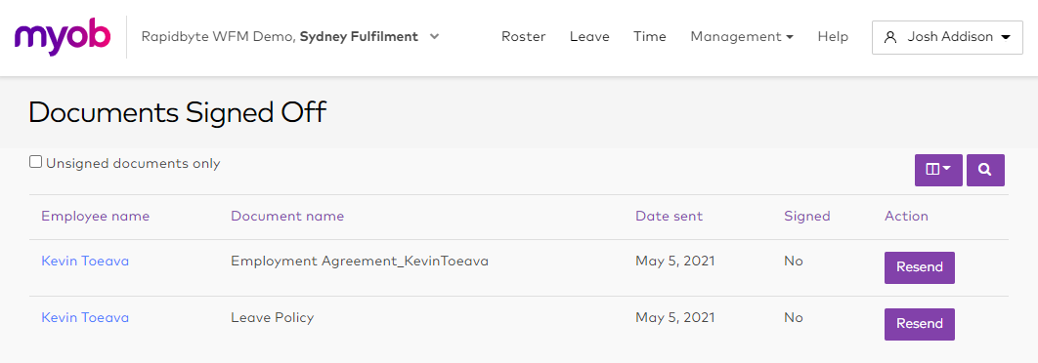
Task: Click the MYOB logo
Action: click(63, 36)
